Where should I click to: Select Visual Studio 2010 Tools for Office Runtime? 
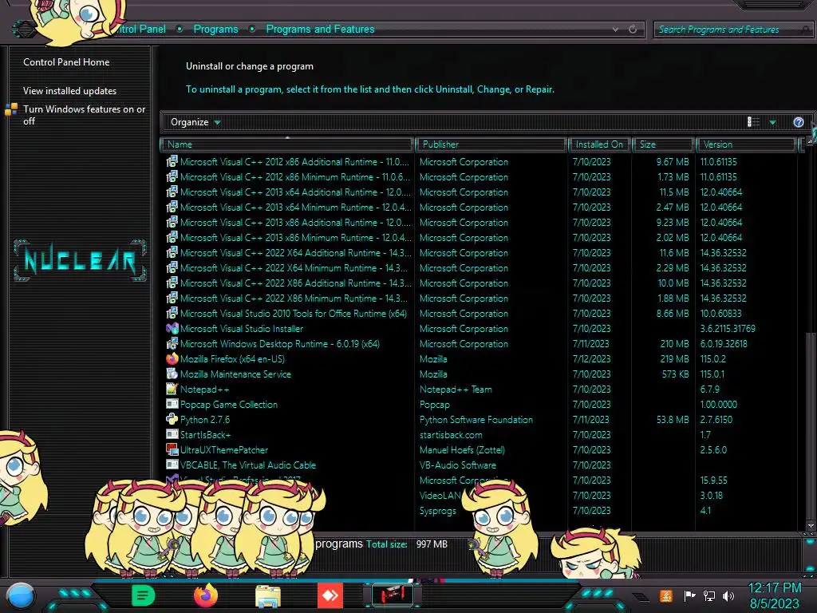tap(294, 313)
